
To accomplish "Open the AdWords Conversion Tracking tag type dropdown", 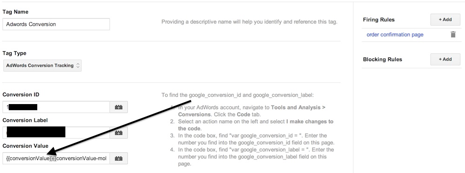I will tap(42, 66).
